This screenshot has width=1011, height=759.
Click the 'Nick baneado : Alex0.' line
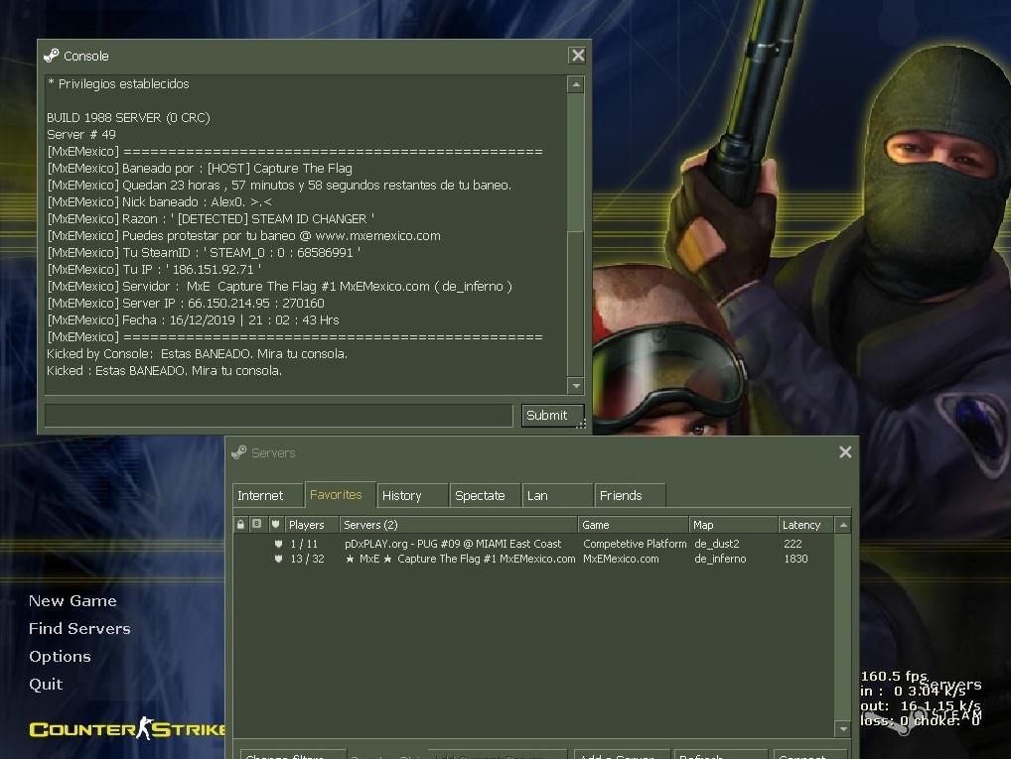point(159,201)
